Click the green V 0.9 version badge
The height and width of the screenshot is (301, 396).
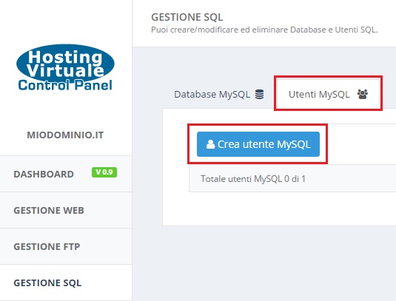pos(104,172)
